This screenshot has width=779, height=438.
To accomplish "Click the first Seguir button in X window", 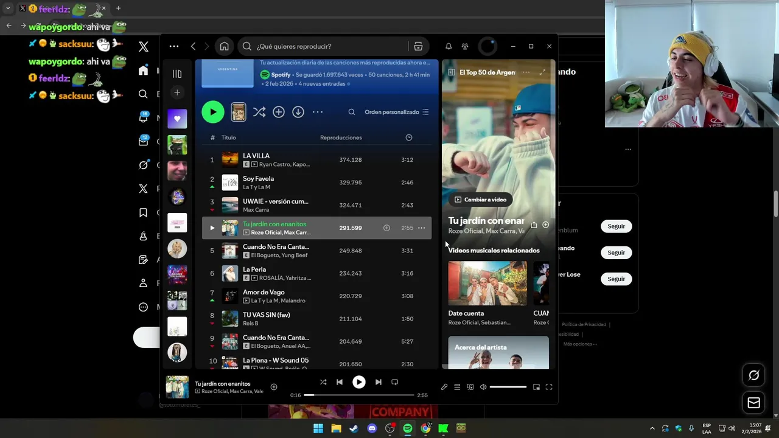I will click(x=617, y=226).
